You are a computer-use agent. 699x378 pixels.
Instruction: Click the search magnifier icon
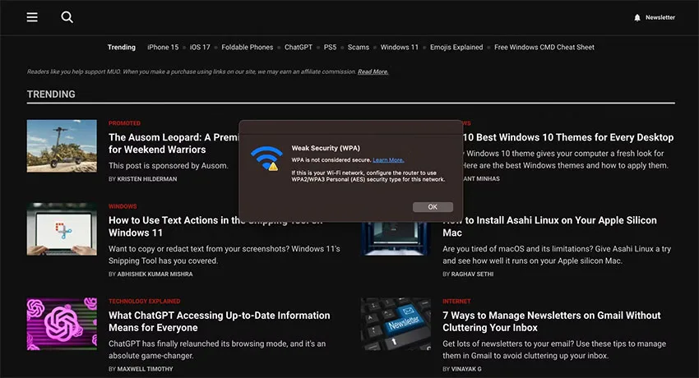pos(67,17)
